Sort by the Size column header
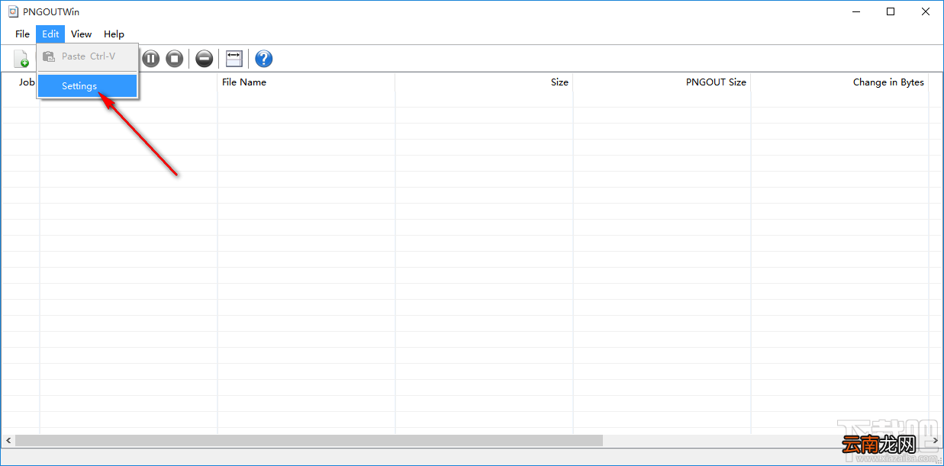The height and width of the screenshot is (466, 944). click(x=484, y=82)
